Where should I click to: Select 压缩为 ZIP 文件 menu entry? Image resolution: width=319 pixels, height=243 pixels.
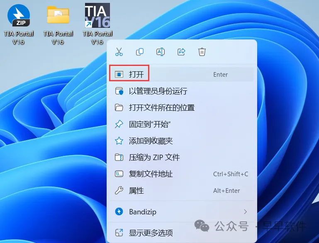pyautogui.click(x=182, y=158)
